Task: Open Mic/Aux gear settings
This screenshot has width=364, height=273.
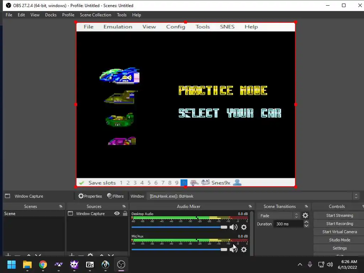Action: 244,250
